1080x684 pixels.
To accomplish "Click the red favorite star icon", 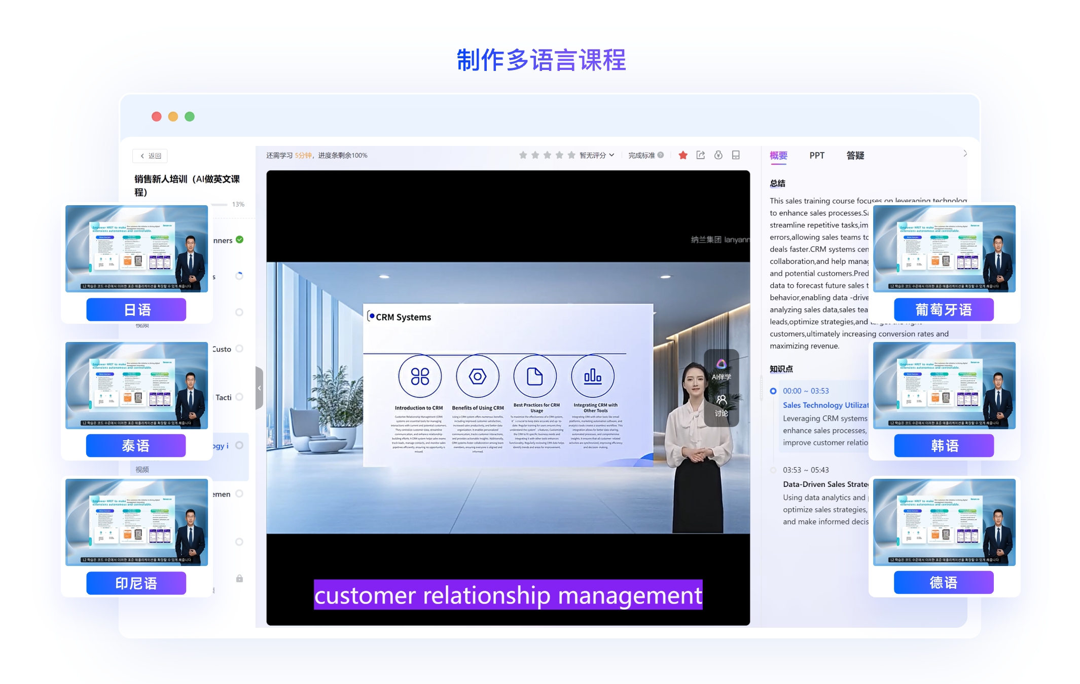I will pyautogui.click(x=683, y=156).
